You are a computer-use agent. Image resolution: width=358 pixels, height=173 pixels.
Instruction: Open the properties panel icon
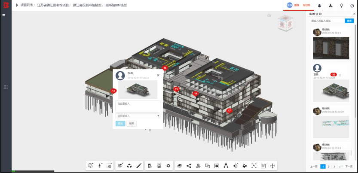point(159,166)
